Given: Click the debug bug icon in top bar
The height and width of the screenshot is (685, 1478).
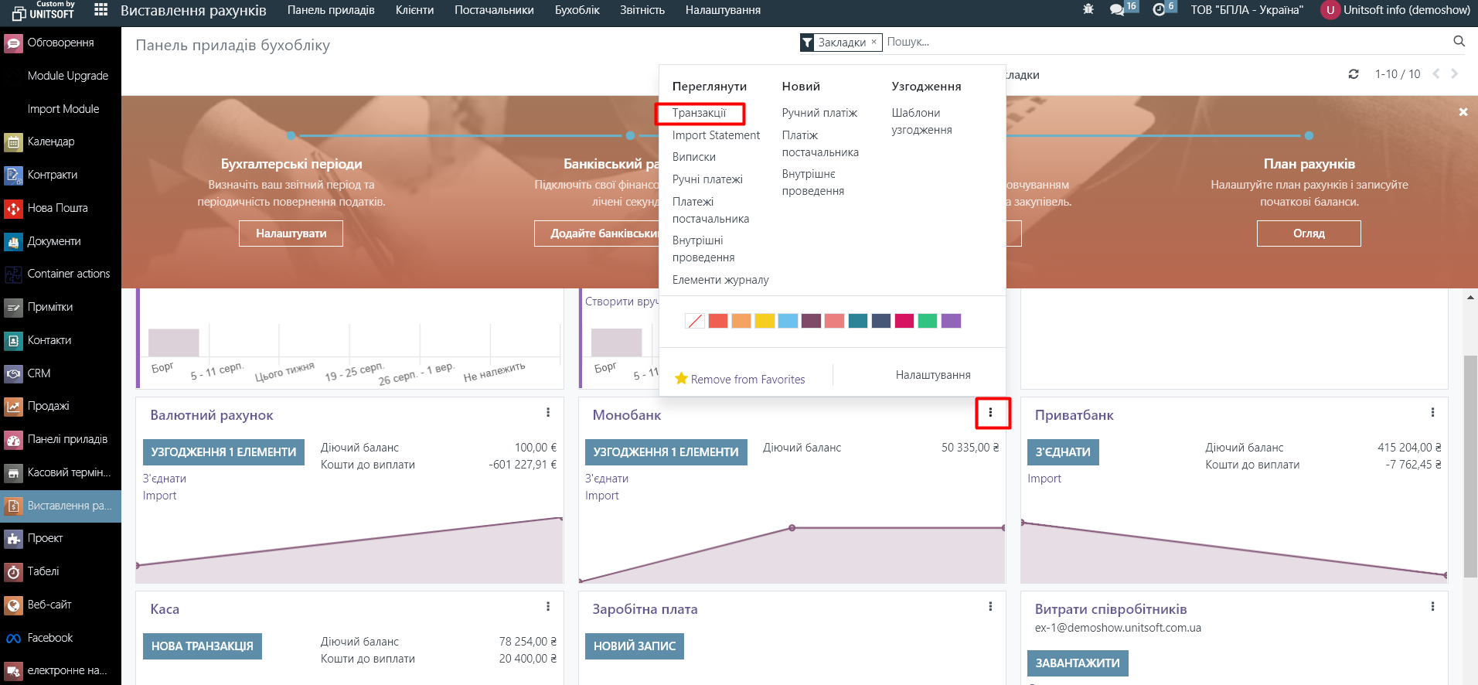Looking at the screenshot, I should click(1088, 10).
